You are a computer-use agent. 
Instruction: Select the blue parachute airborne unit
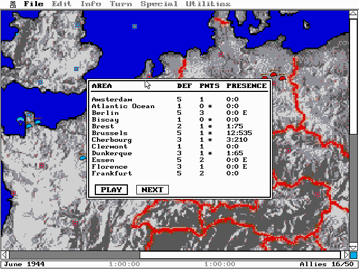point(21,120)
